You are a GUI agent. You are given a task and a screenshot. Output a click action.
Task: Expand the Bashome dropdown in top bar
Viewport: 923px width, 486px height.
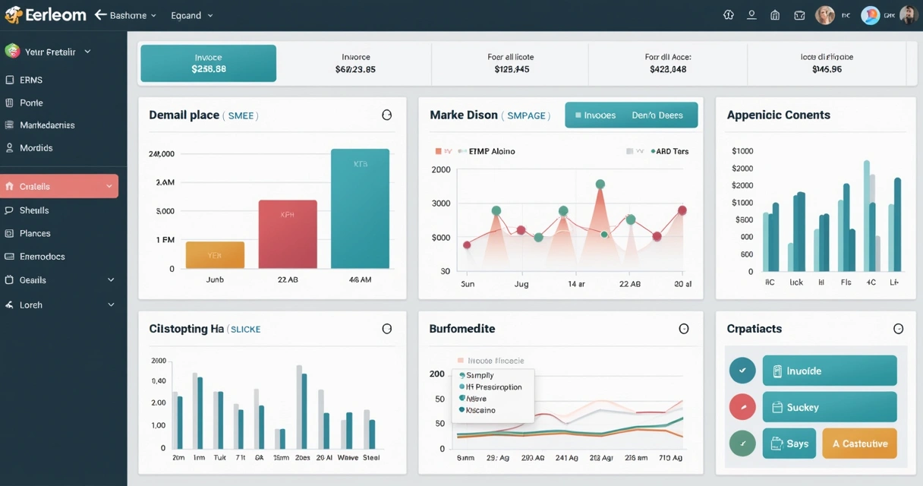(x=133, y=15)
